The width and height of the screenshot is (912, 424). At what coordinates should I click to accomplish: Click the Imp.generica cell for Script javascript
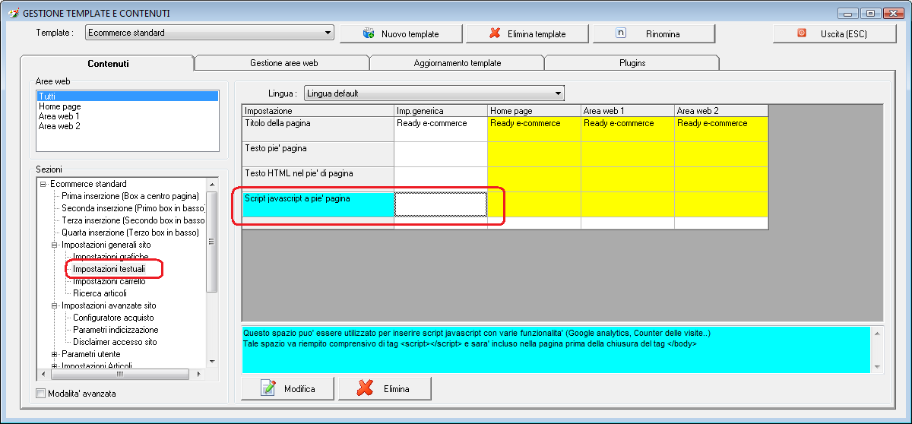[x=441, y=204]
